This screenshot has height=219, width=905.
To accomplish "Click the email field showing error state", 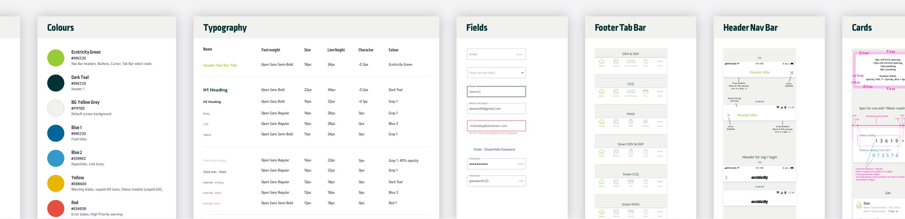I will point(496,126).
